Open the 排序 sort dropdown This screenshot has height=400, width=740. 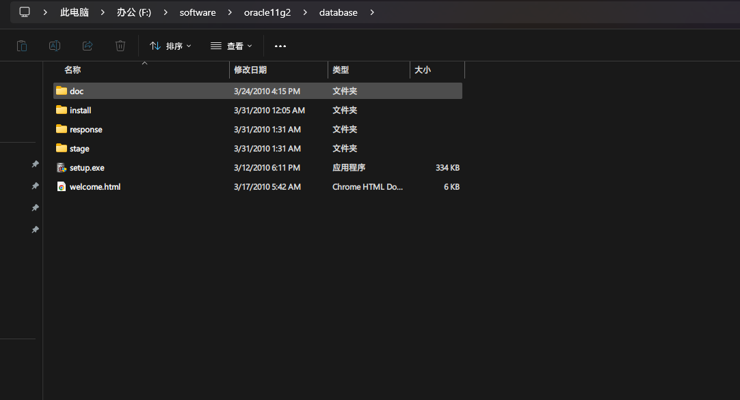tap(170, 46)
